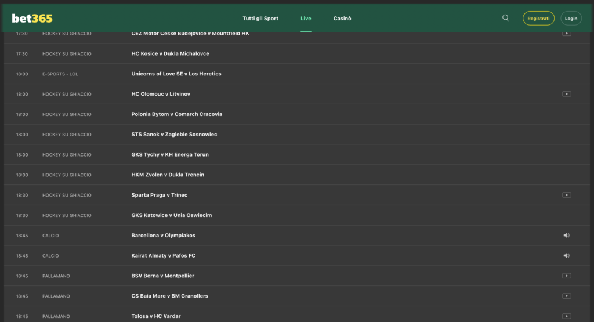
Task: Open HC Kosice v Dukla Michalovce match
Action: 170,53
